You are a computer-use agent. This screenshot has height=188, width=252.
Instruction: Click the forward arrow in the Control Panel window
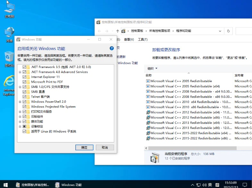(107, 31)
